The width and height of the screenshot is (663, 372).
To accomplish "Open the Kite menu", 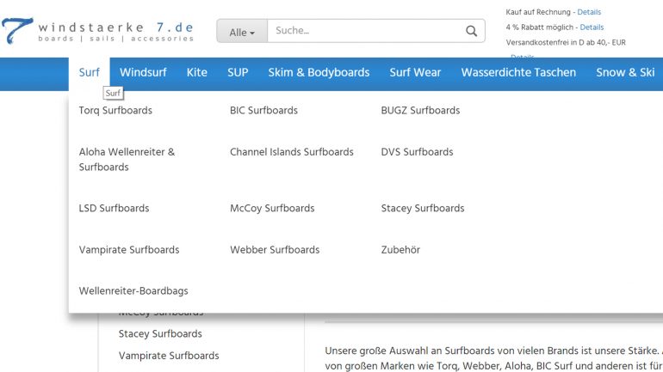I will pyautogui.click(x=197, y=72).
